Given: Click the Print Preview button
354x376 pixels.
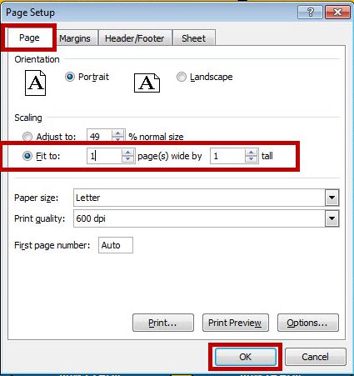Looking at the screenshot, I should click(235, 323).
